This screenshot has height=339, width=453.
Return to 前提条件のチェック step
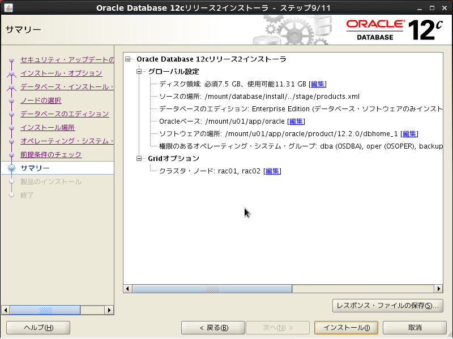point(51,155)
